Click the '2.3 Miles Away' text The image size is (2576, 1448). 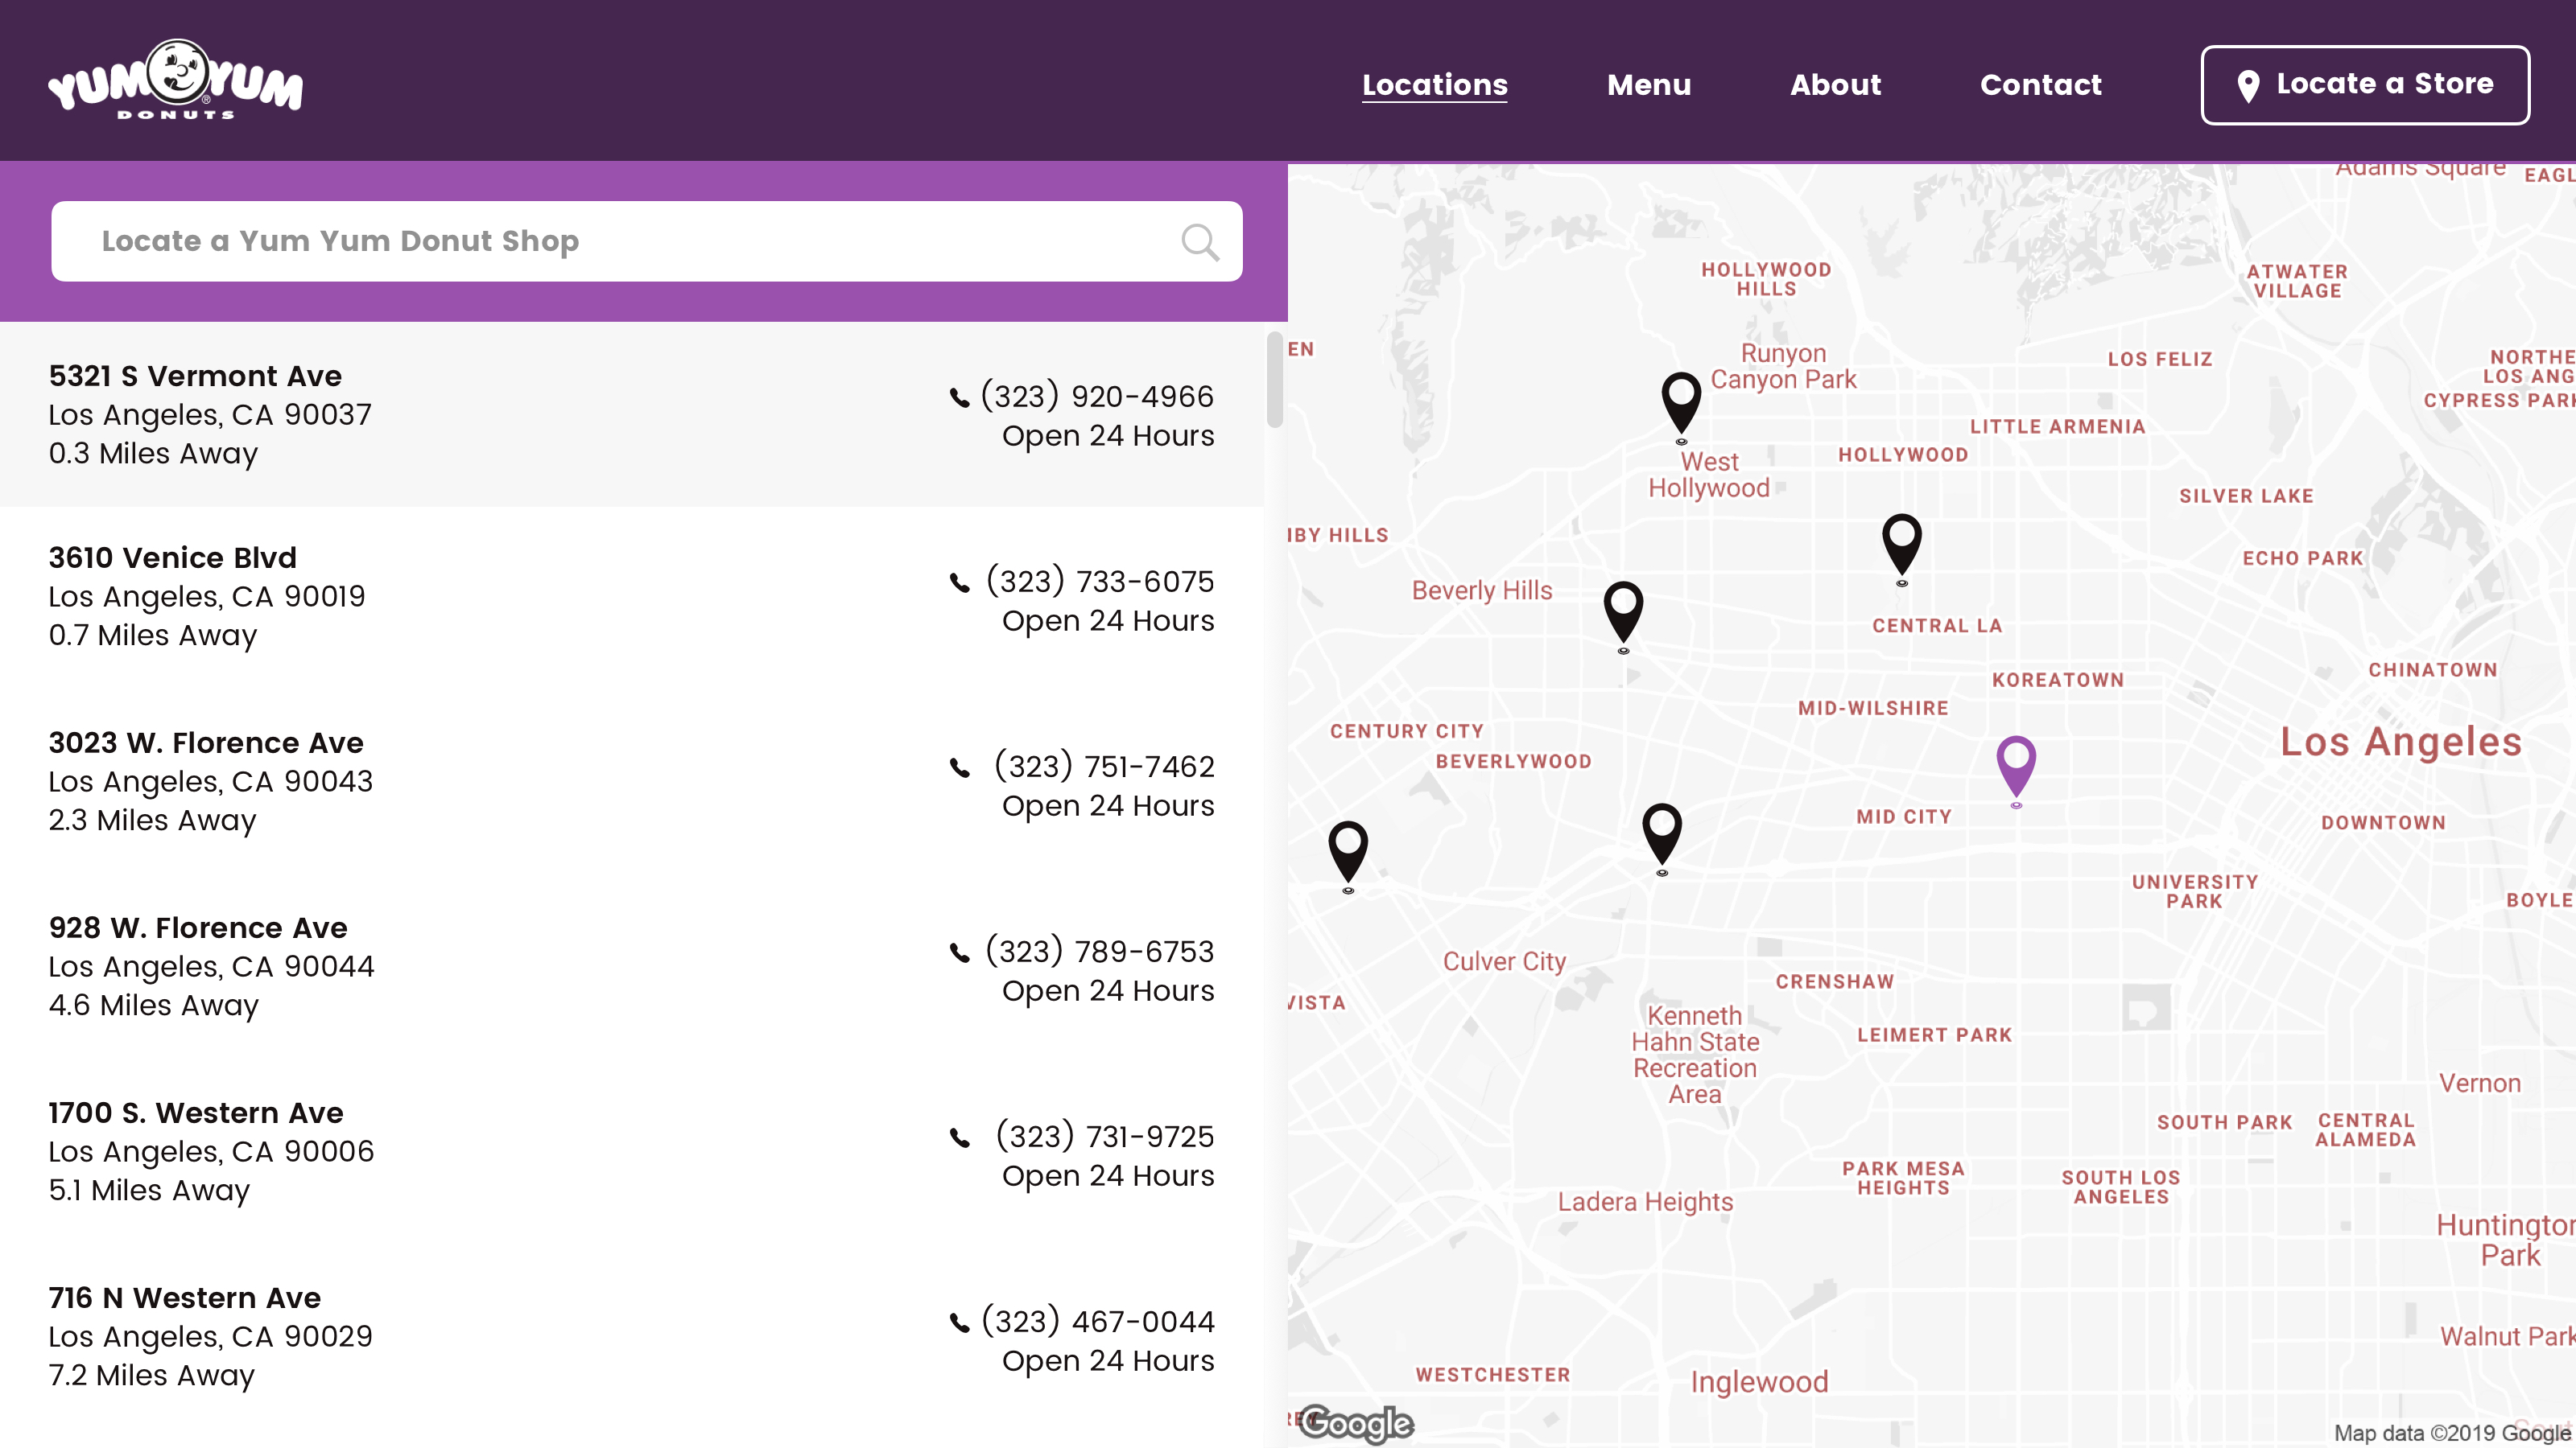(x=153, y=821)
